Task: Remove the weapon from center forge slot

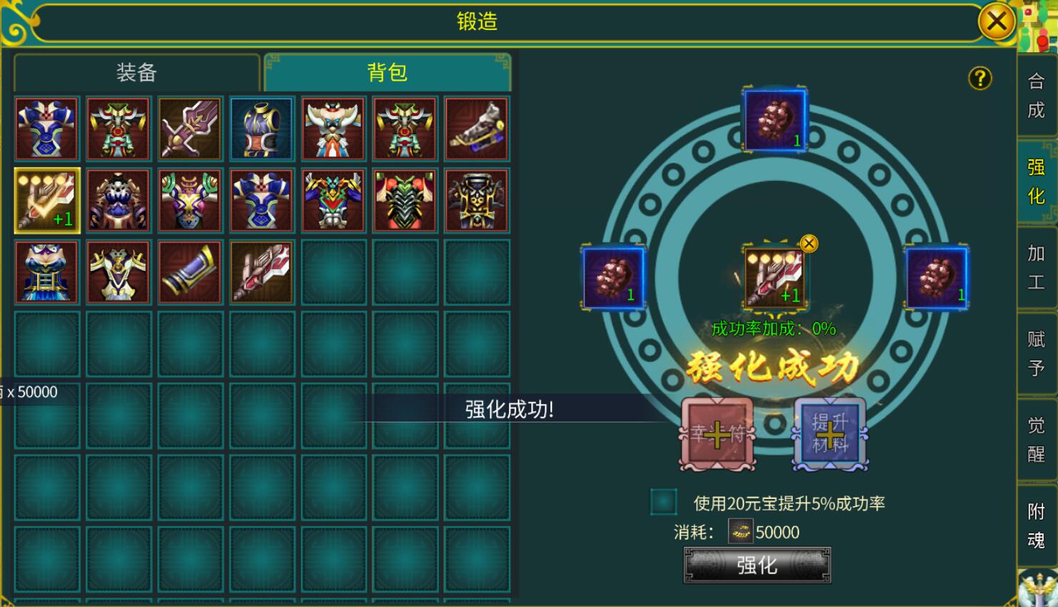Action: click(x=809, y=244)
